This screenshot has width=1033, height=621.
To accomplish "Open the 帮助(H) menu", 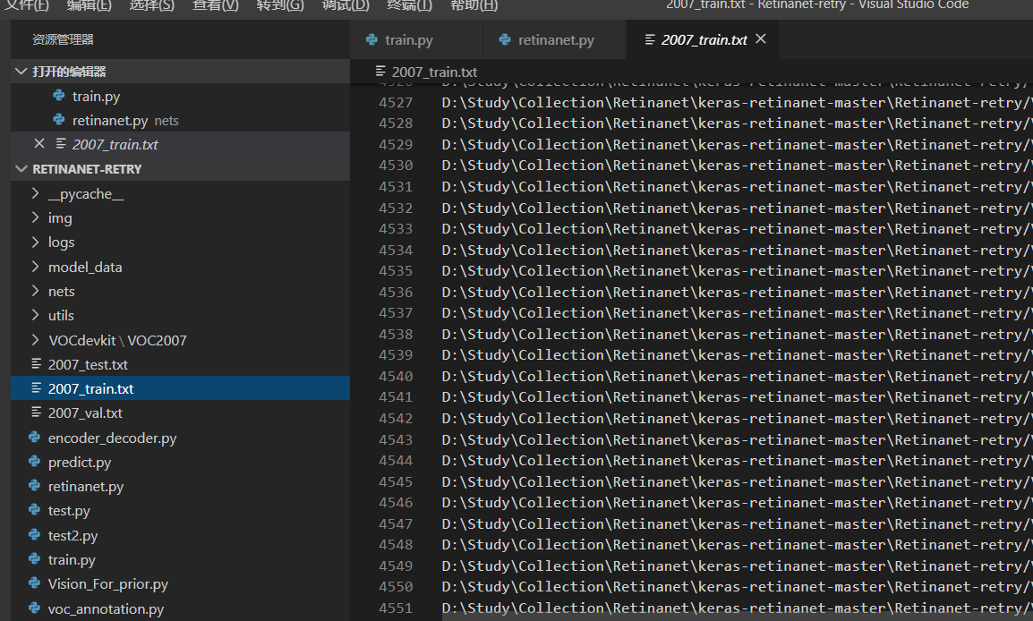I will pos(474,5).
